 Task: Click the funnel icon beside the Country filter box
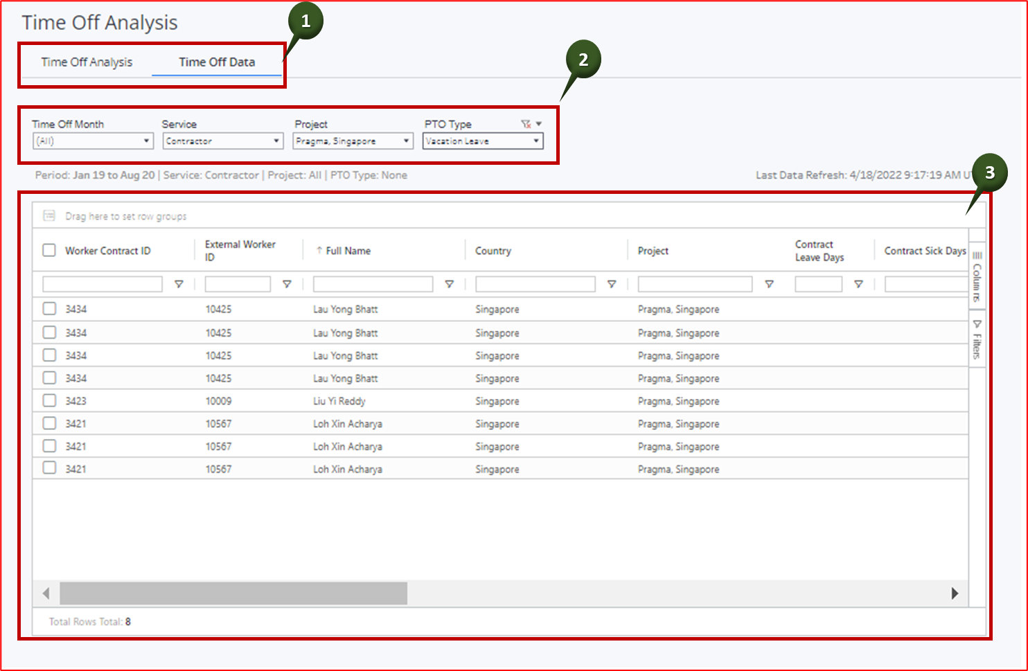612,283
